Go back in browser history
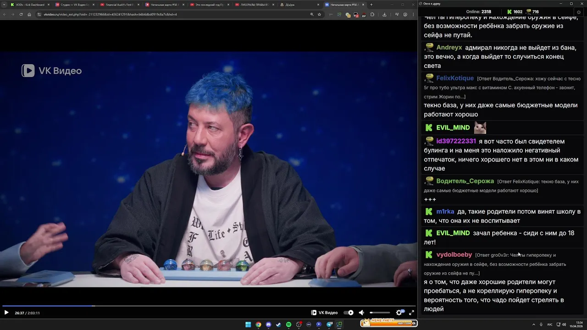This screenshot has width=587, height=330. click(x=5, y=14)
